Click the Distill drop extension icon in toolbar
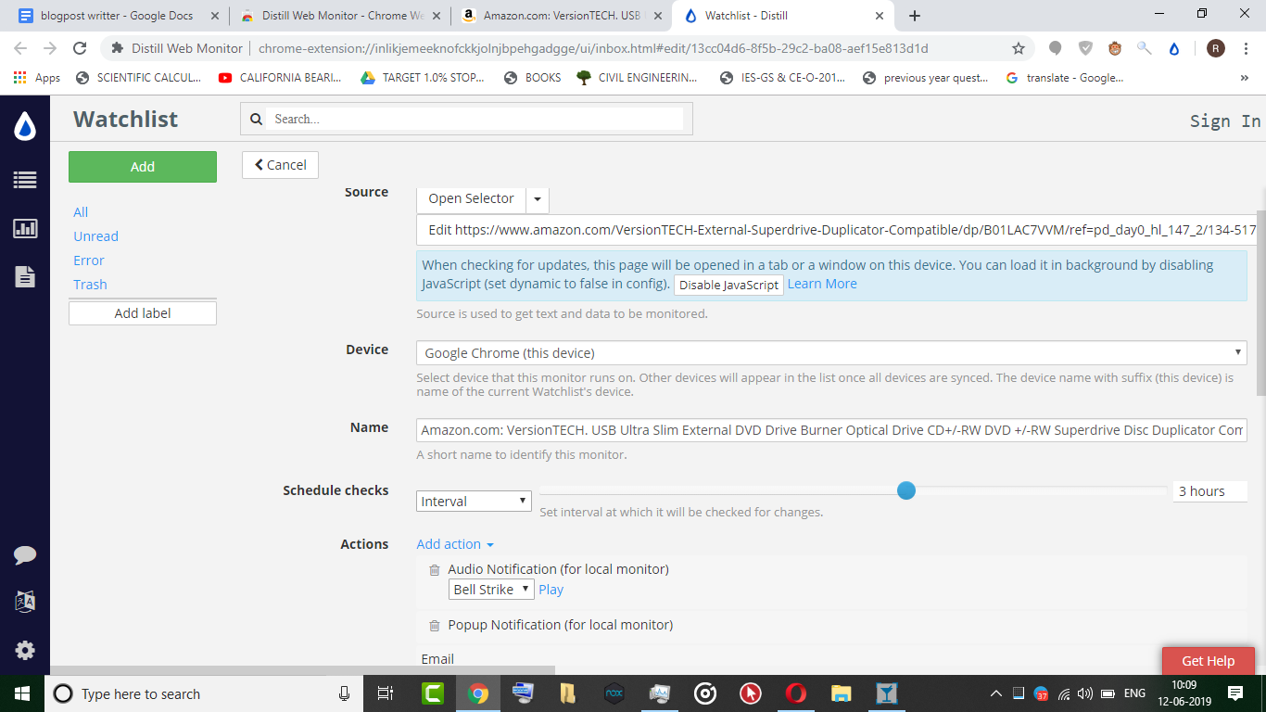1266x712 pixels. point(1174,49)
